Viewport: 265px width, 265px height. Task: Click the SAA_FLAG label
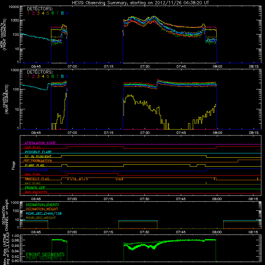pos(32,174)
